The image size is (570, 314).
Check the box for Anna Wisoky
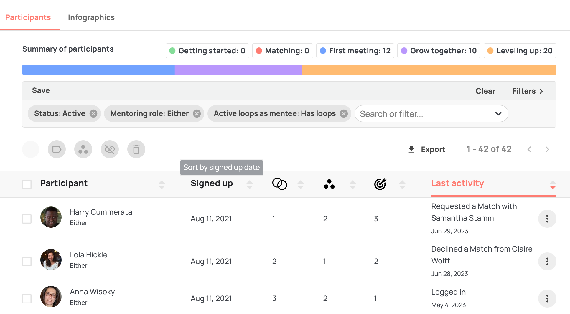[27, 299]
